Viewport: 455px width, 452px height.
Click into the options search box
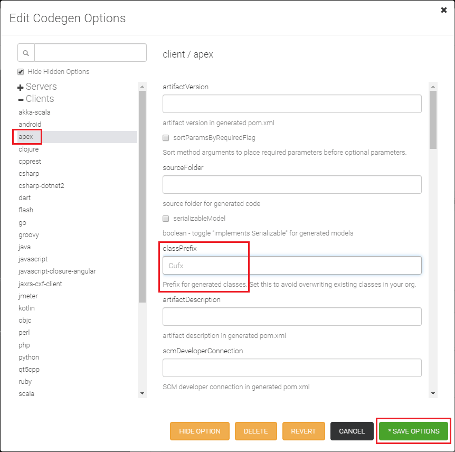point(90,53)
